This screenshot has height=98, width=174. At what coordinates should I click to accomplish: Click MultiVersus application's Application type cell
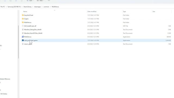[x=127, y=37]
